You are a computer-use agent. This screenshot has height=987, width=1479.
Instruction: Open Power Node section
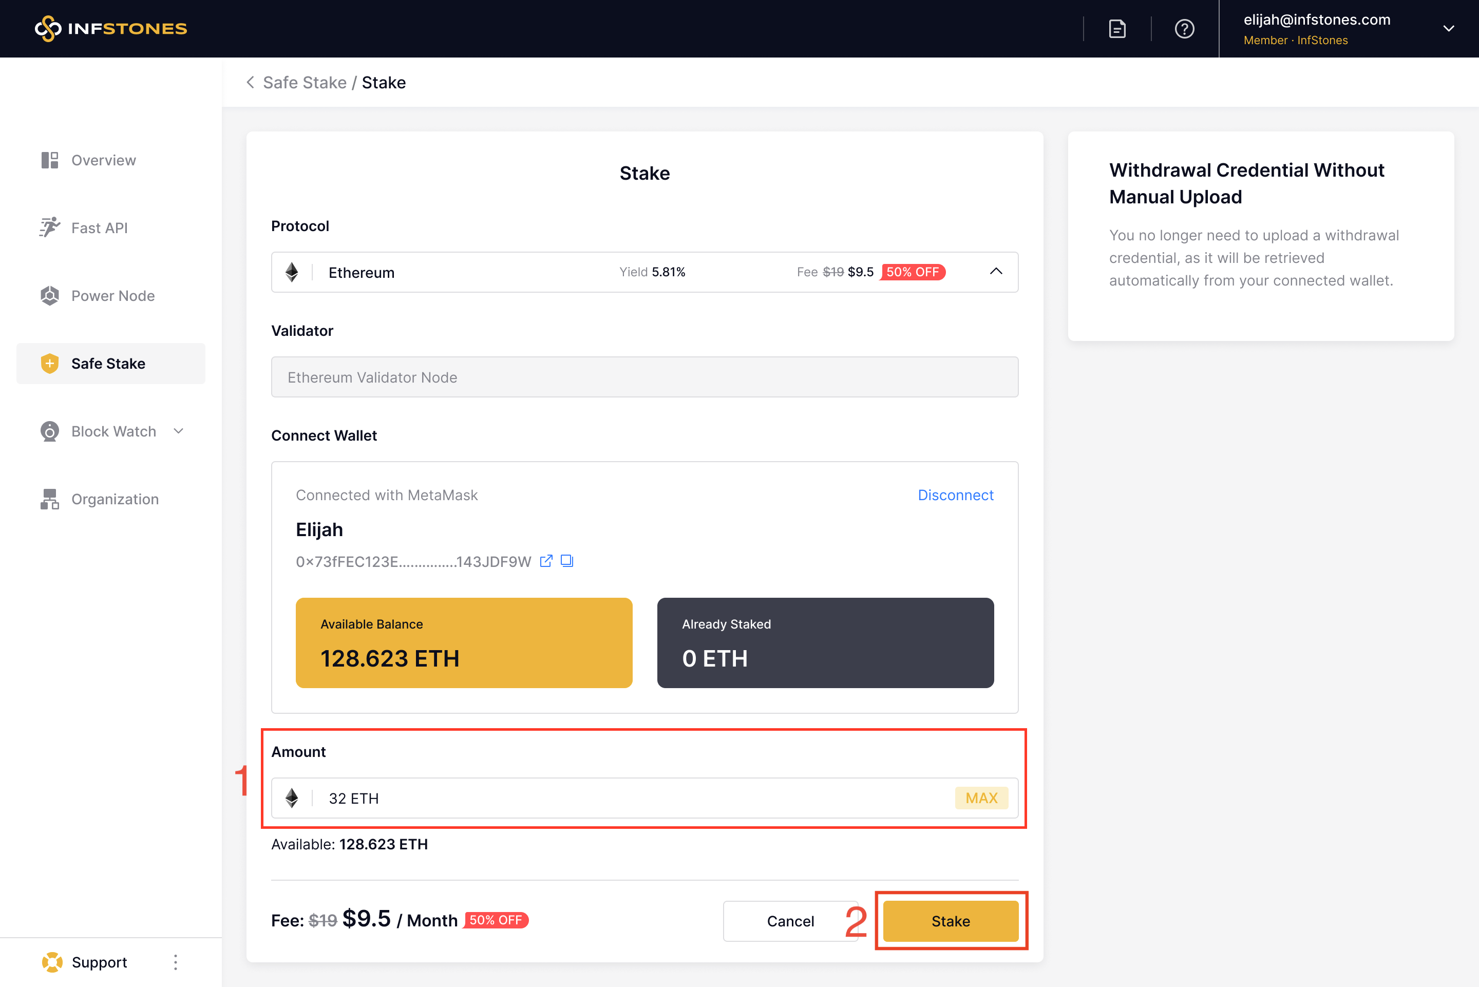pos(112,296)
